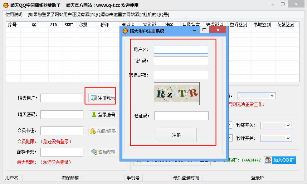307x184 pixels.
Task: Focus the 用户名 field in registration dialog
Action: tap(181, 49)
